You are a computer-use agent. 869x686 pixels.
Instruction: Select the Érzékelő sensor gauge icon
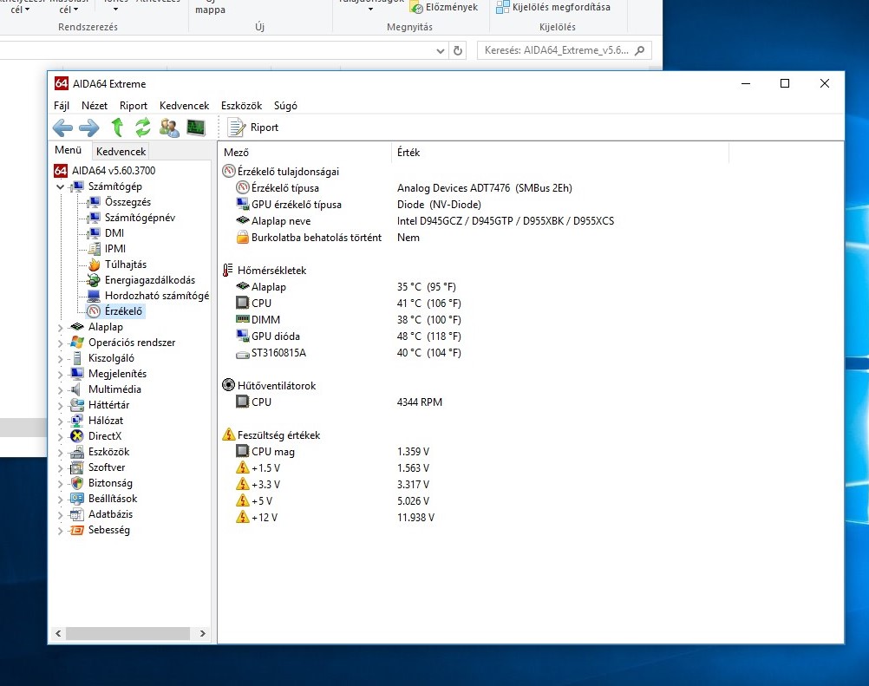[95, 310]
